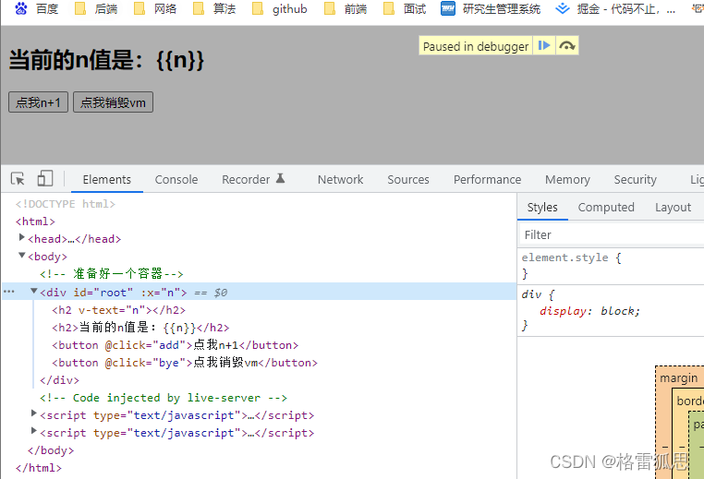The image size is (704, 479).
Task: Toggle the device toolbar icon
Action: (x=44, y=179)
